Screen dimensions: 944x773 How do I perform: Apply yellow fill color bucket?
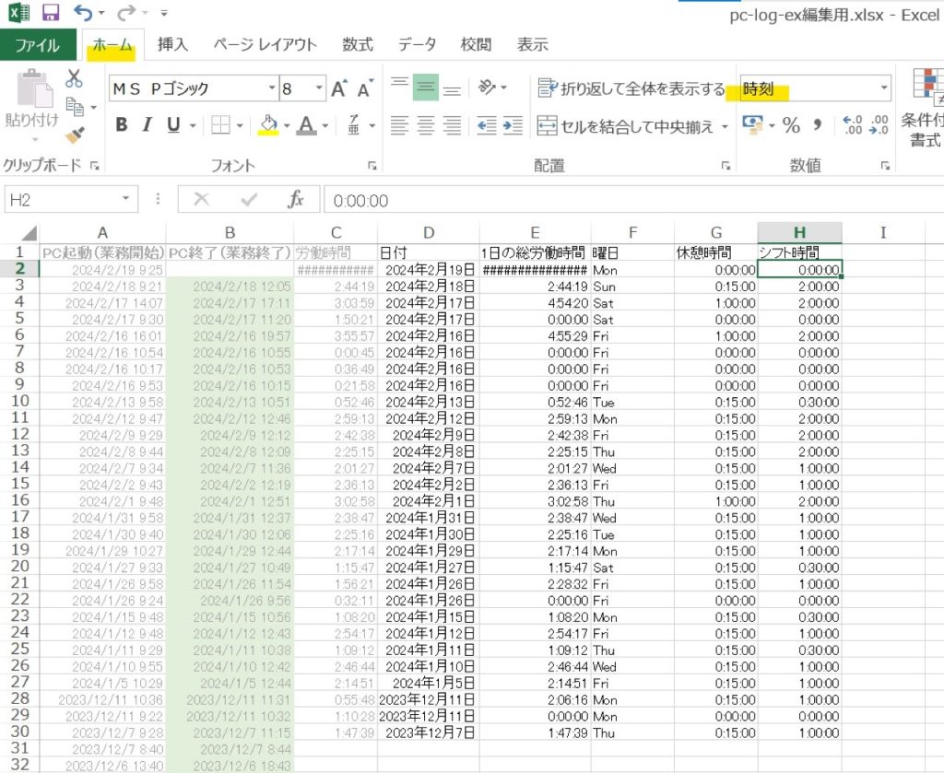coord(268,125)
